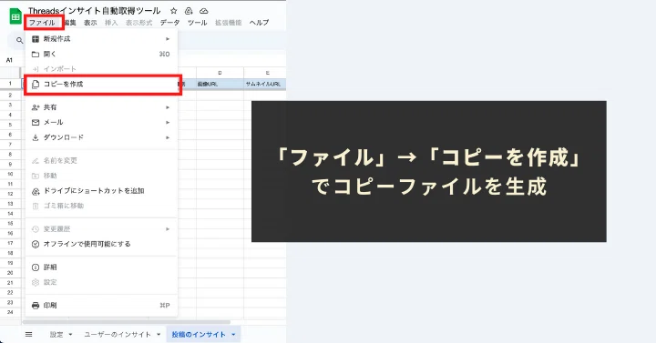Select row header 24

tap(10, 312)
